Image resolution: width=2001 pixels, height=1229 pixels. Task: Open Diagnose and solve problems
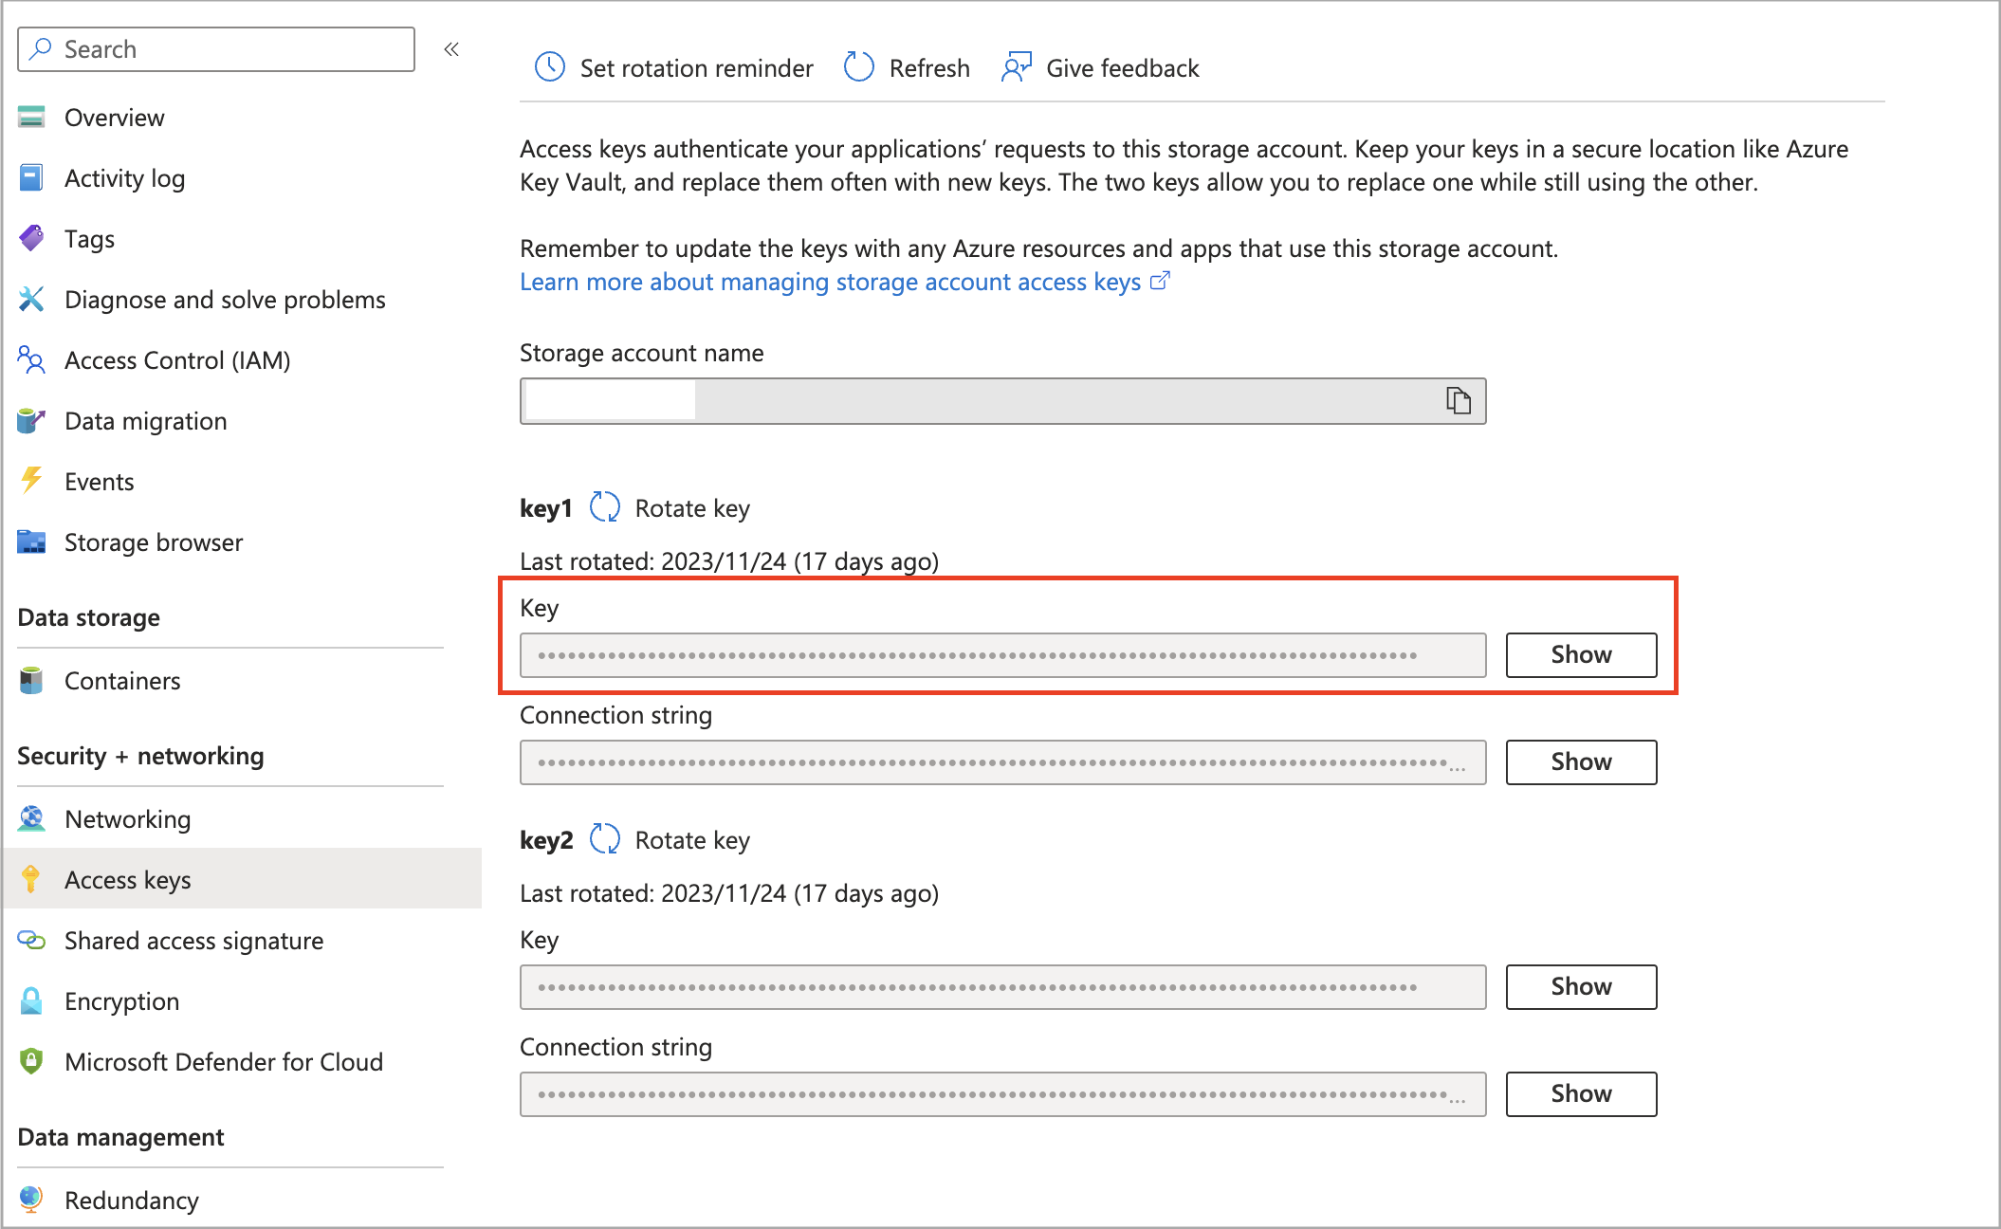point(225,299)
